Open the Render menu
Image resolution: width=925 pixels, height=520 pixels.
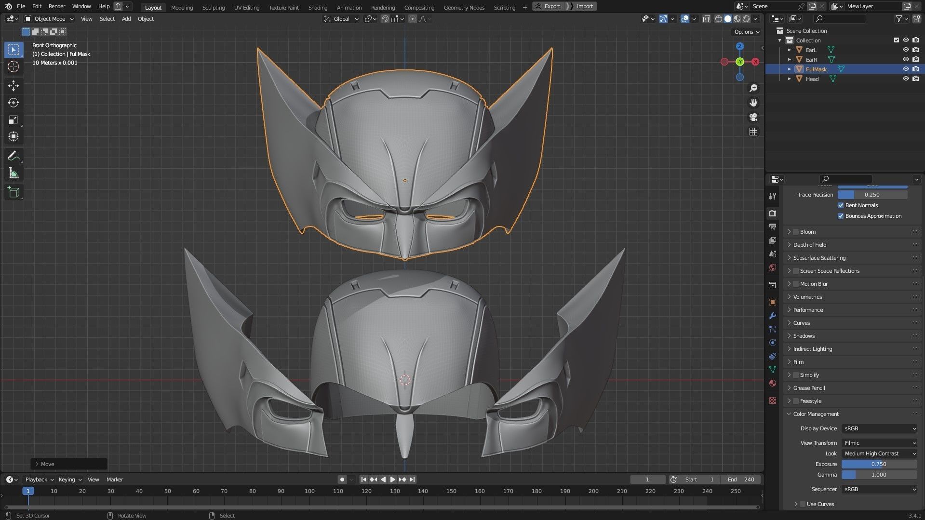[57, 6]
